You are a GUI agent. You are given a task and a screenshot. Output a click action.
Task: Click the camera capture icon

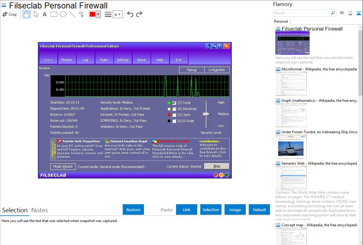[342, 13]
